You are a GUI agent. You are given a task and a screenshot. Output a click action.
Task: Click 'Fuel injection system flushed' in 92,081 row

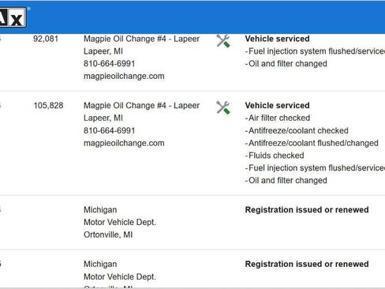coord(315,51)
